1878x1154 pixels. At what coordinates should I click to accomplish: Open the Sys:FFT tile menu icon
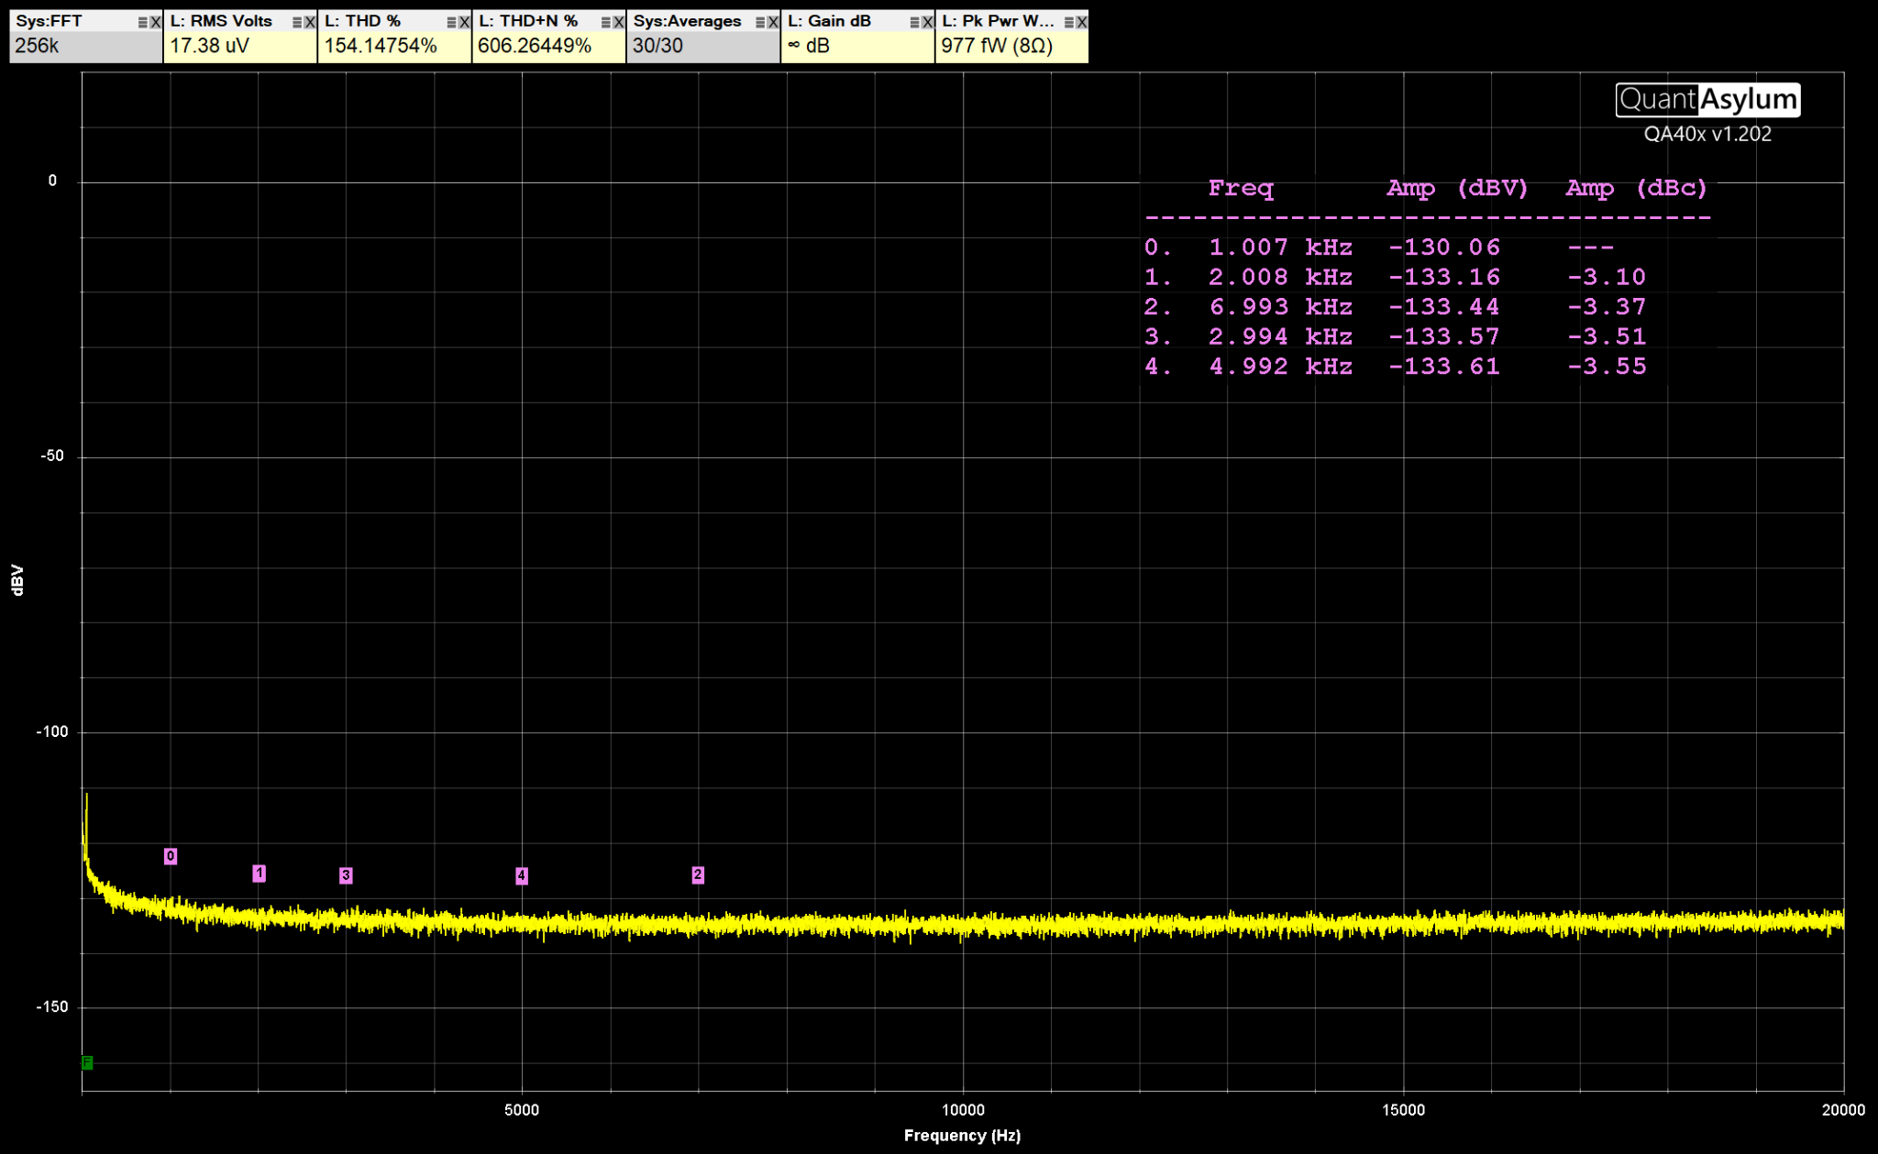[x=143, y=22]
